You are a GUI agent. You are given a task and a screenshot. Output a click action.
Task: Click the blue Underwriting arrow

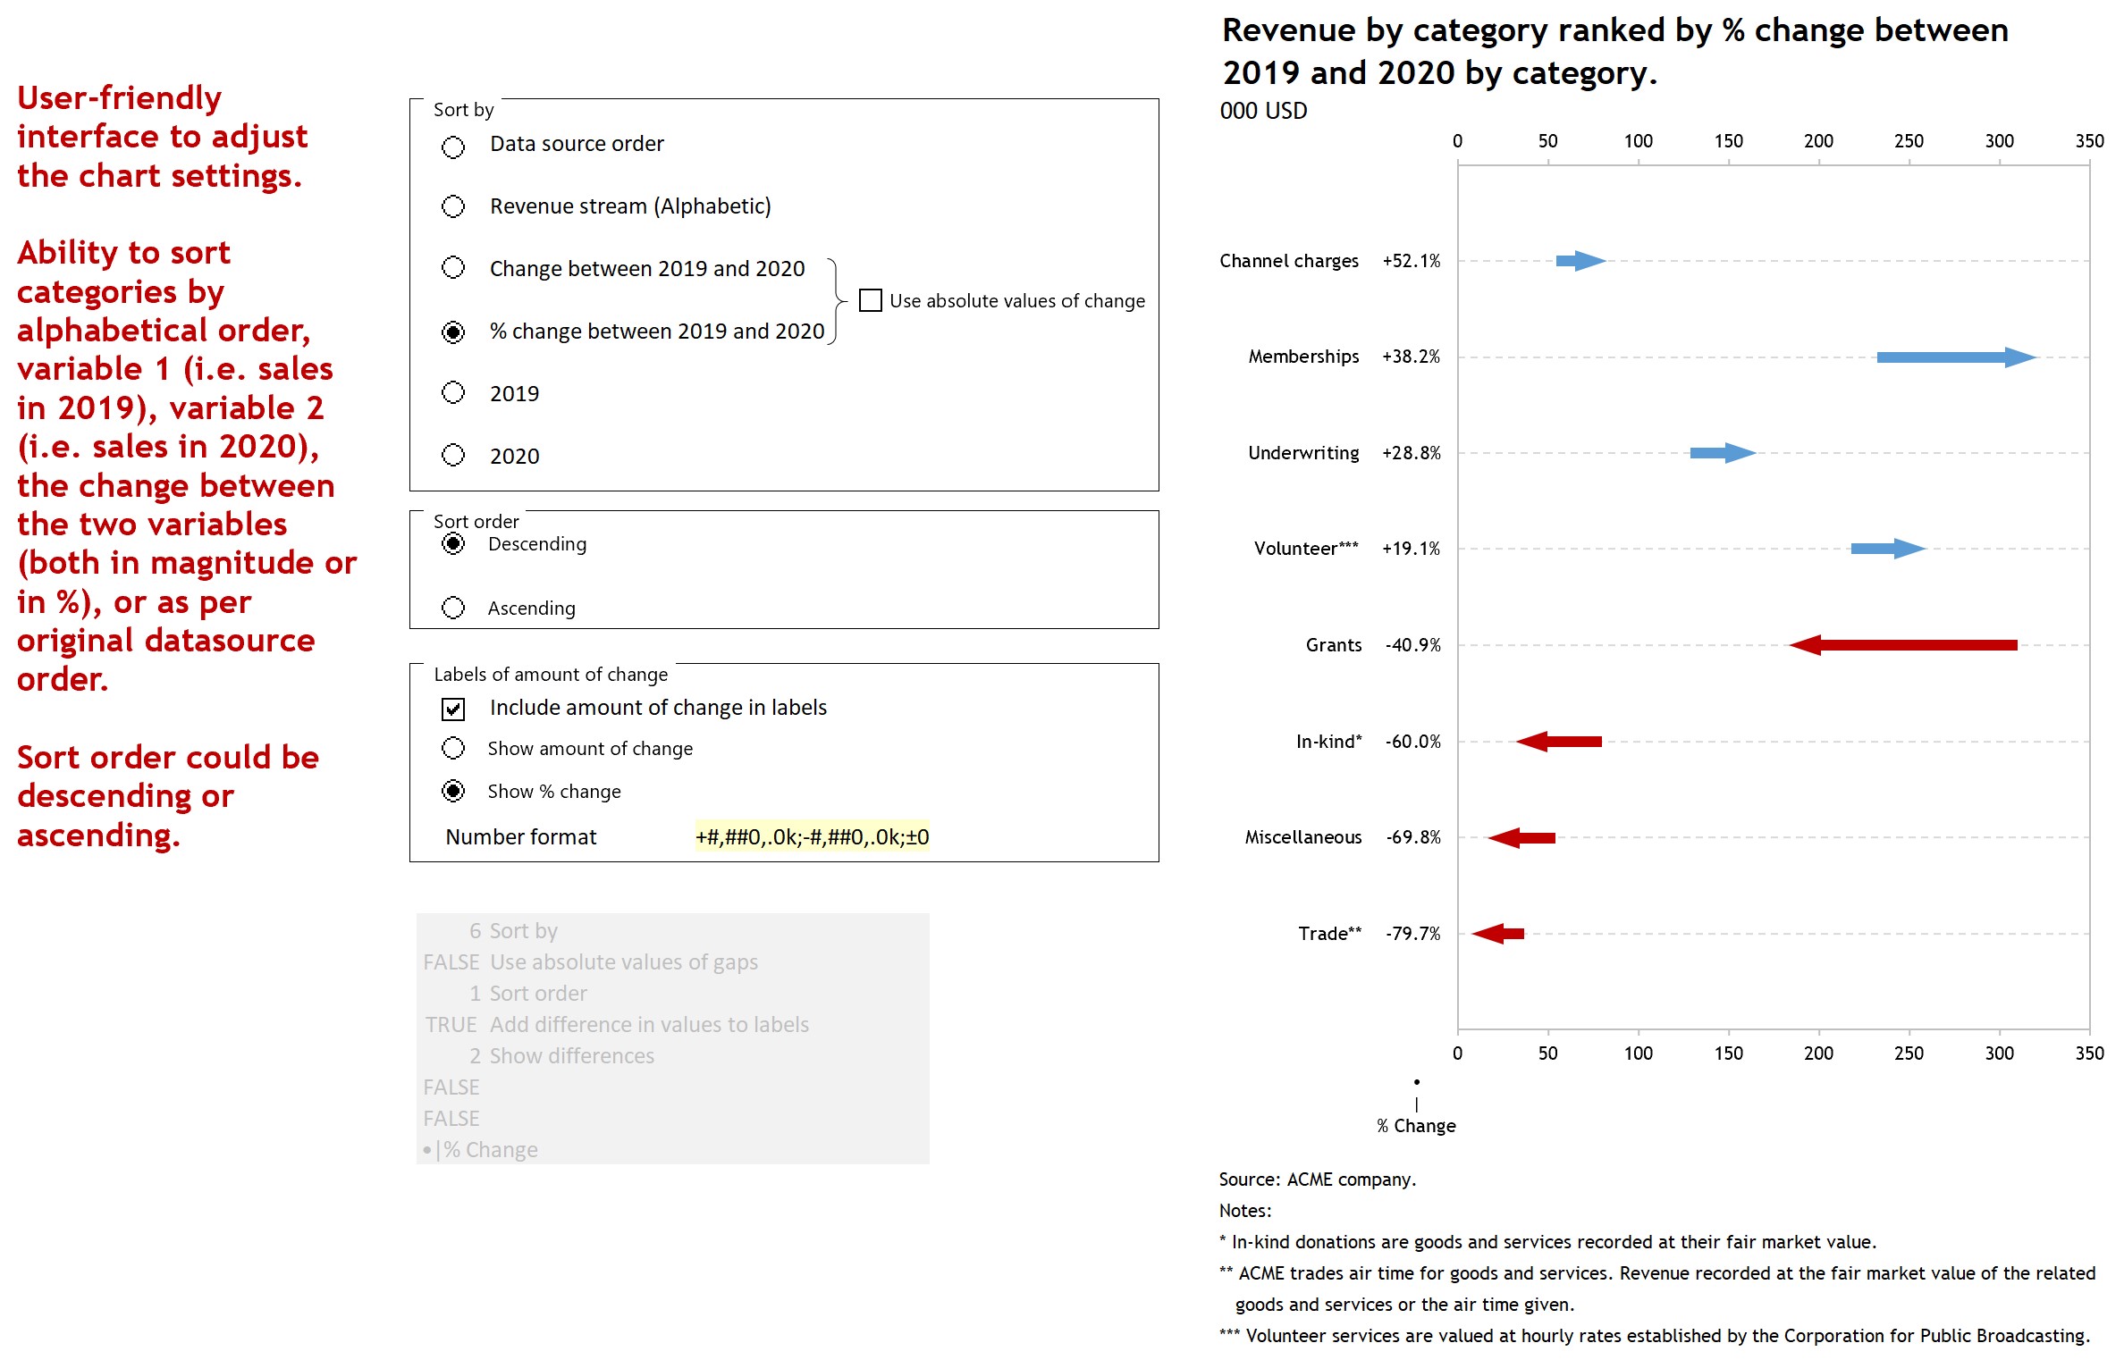(1723, 452)
